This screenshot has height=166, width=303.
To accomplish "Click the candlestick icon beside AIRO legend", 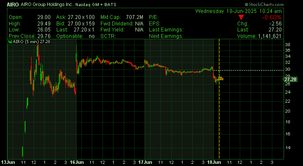I will pos(10,41).
